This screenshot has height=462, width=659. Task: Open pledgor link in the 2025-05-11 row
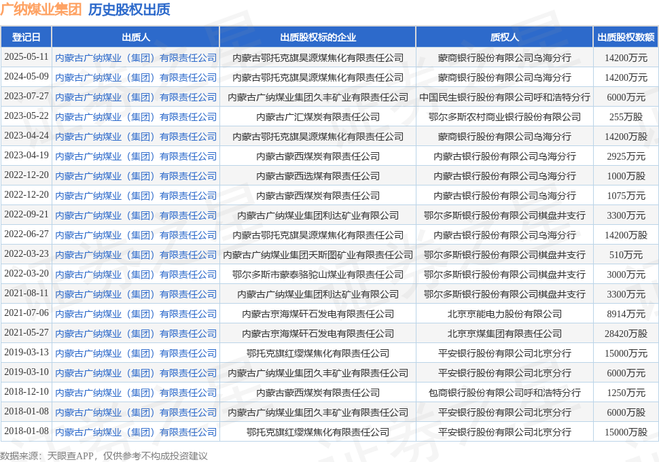click(136, 58)
